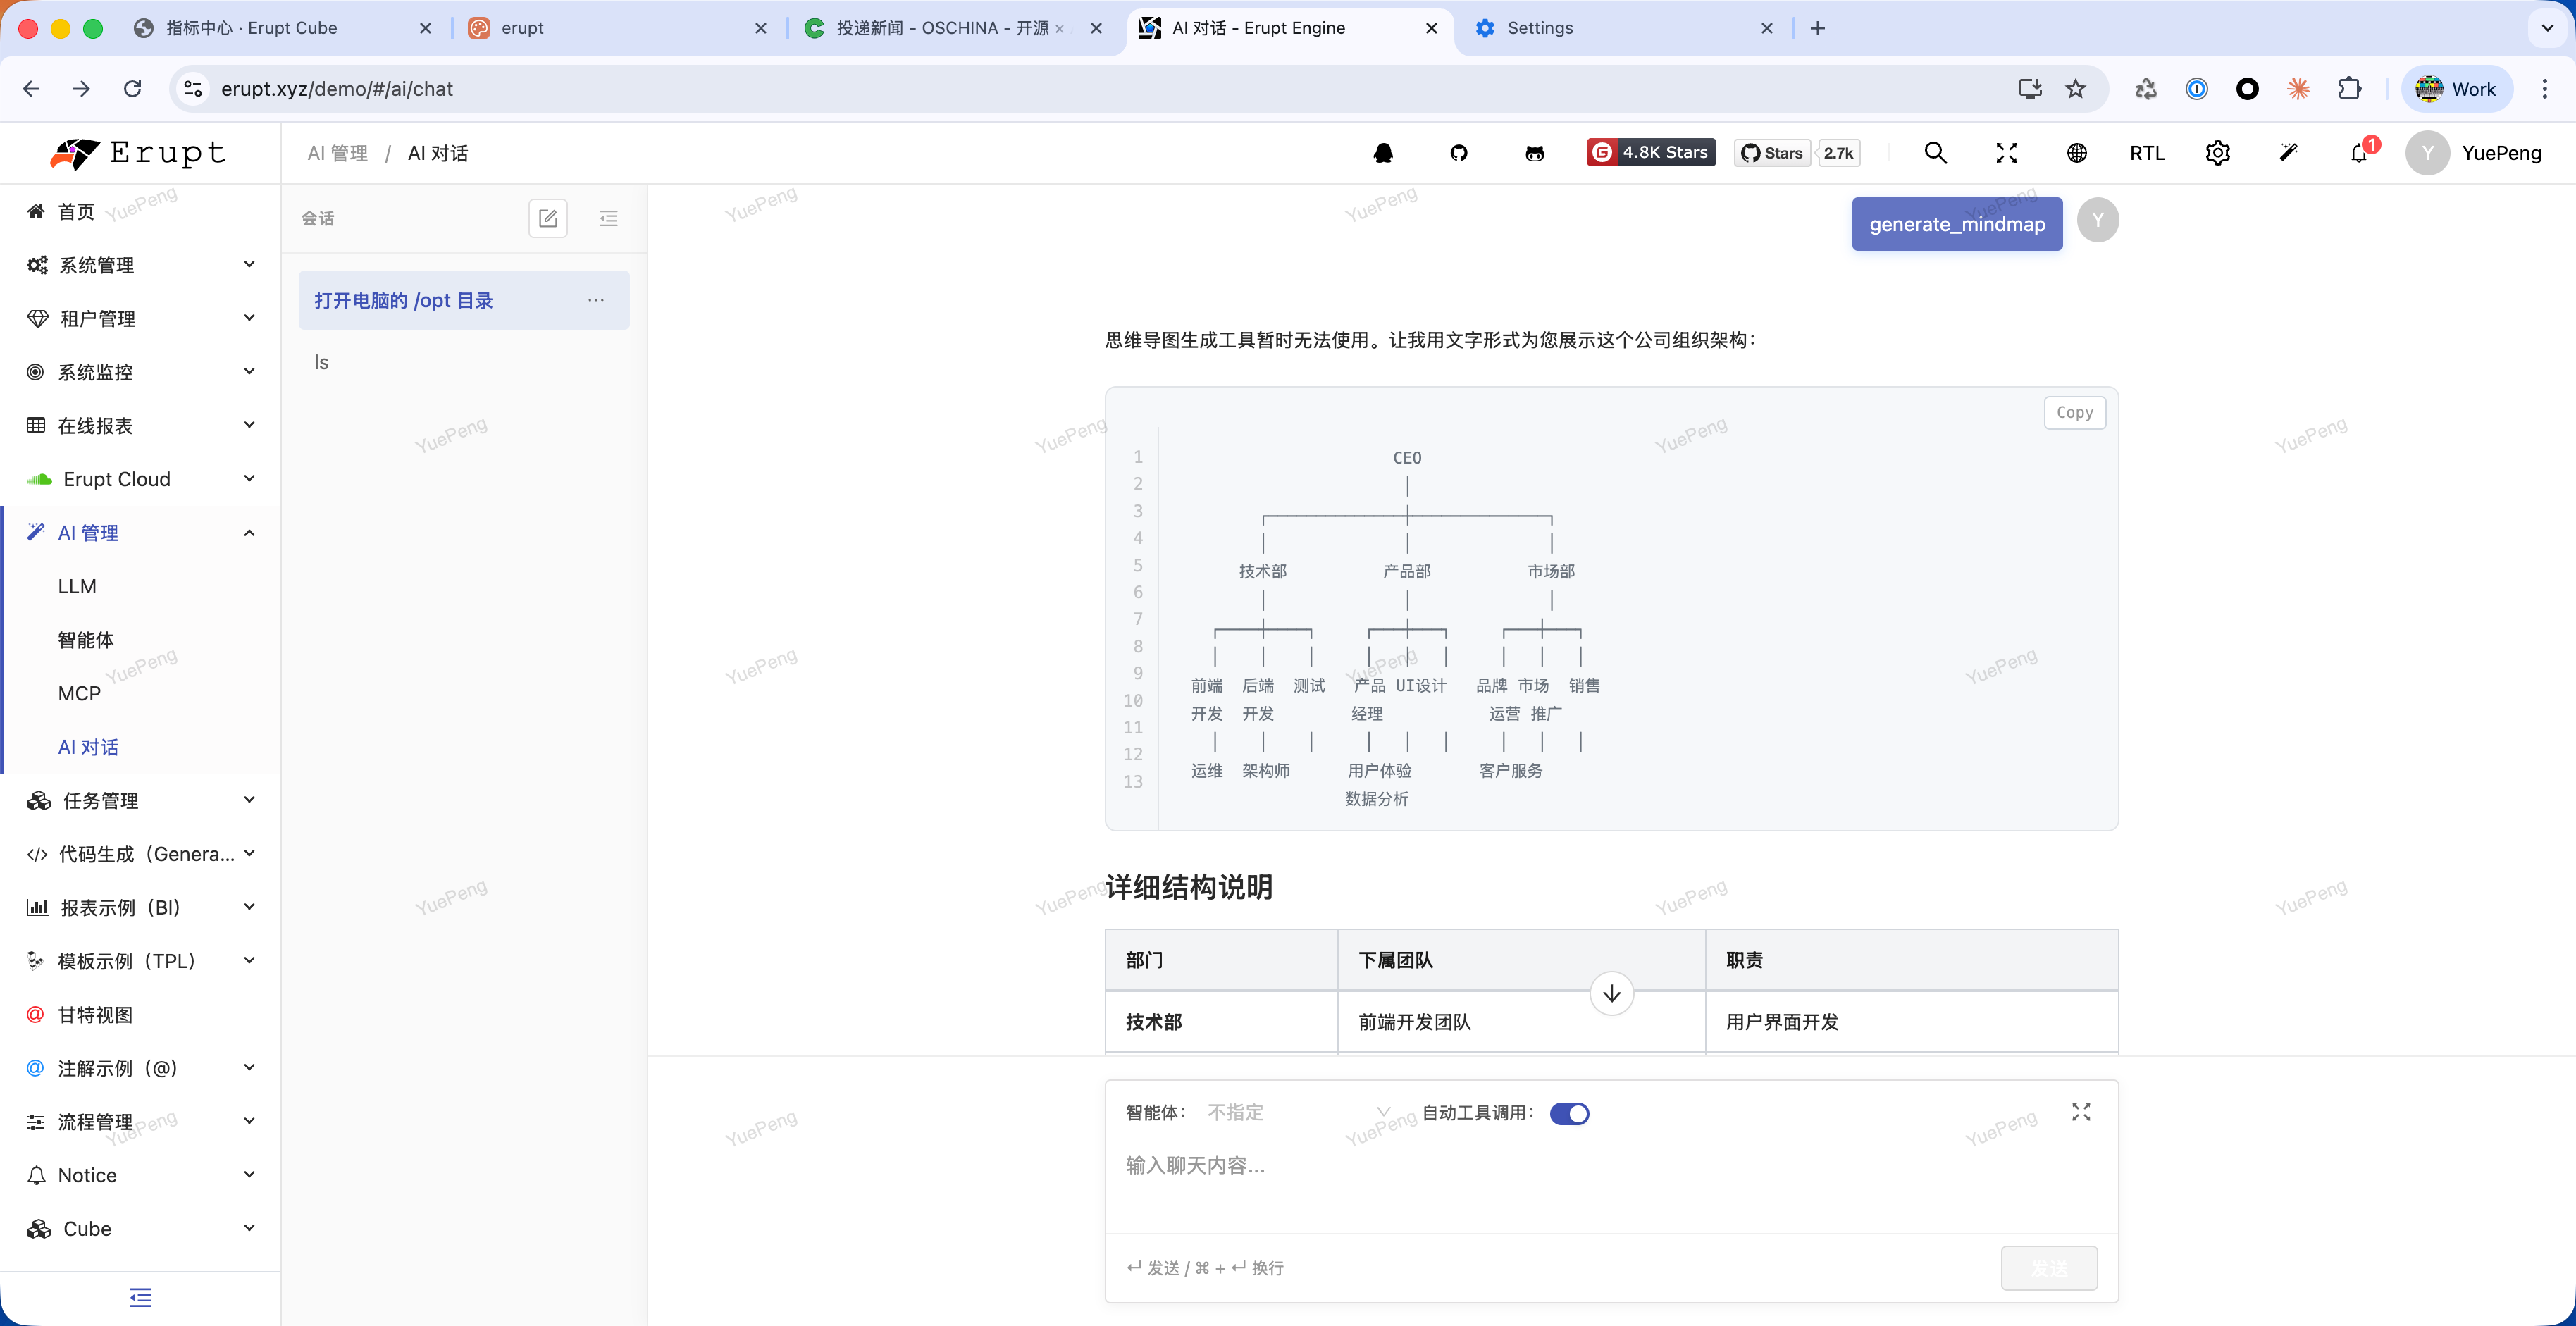Click the GitHub icon in the header
This screenshot has height=1326, width=2576.
[1458, 152]
